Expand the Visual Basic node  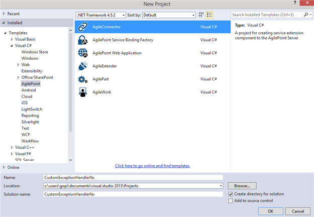coord(12,39)
